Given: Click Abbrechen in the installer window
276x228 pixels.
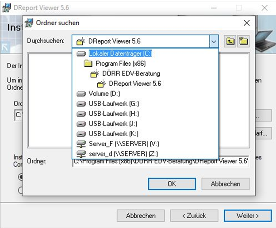Looking at the screenshot, I should click(141, 216).
